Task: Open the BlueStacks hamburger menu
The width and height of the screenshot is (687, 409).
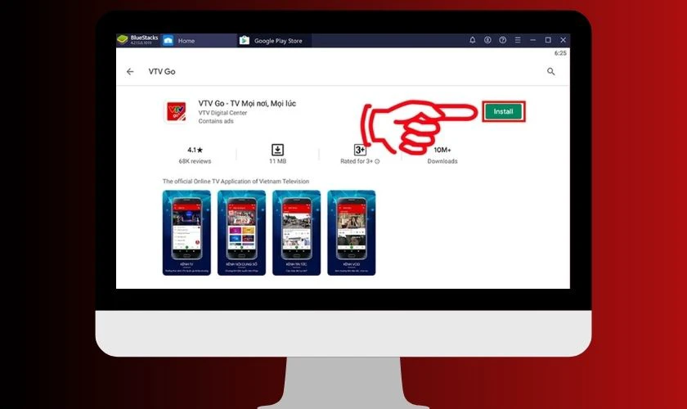Action: [x=518, y=40]
